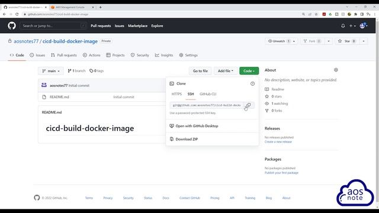Open the Add file dropdown
Viewport: 379px width, 213px height.
pyautogui.click(x=225, y=71)
